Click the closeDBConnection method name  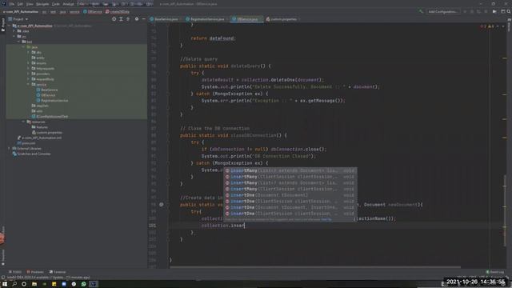pos(253,135)
